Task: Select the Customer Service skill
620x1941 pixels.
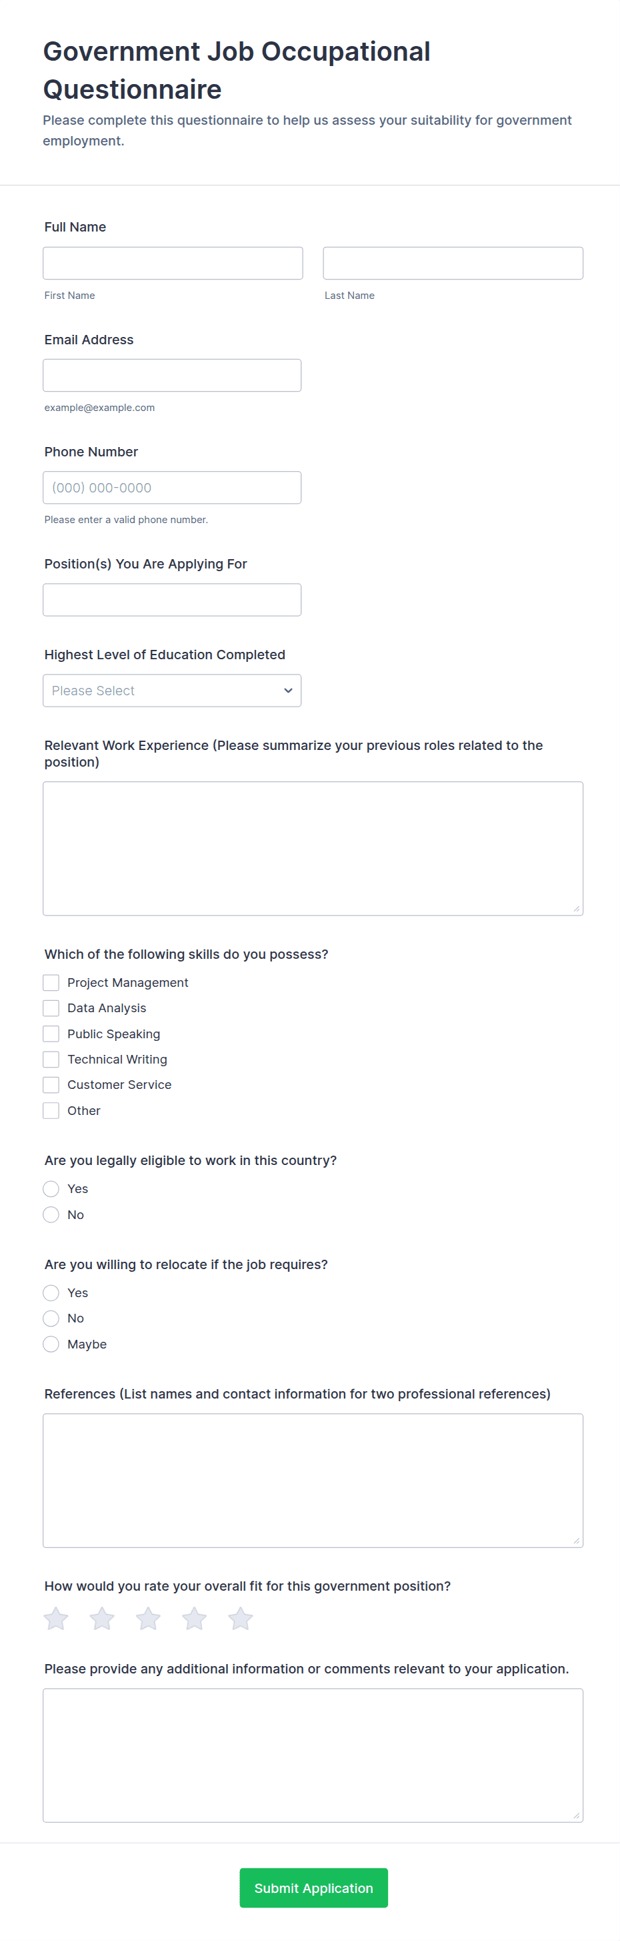Action: click(x=51, y=1085)
